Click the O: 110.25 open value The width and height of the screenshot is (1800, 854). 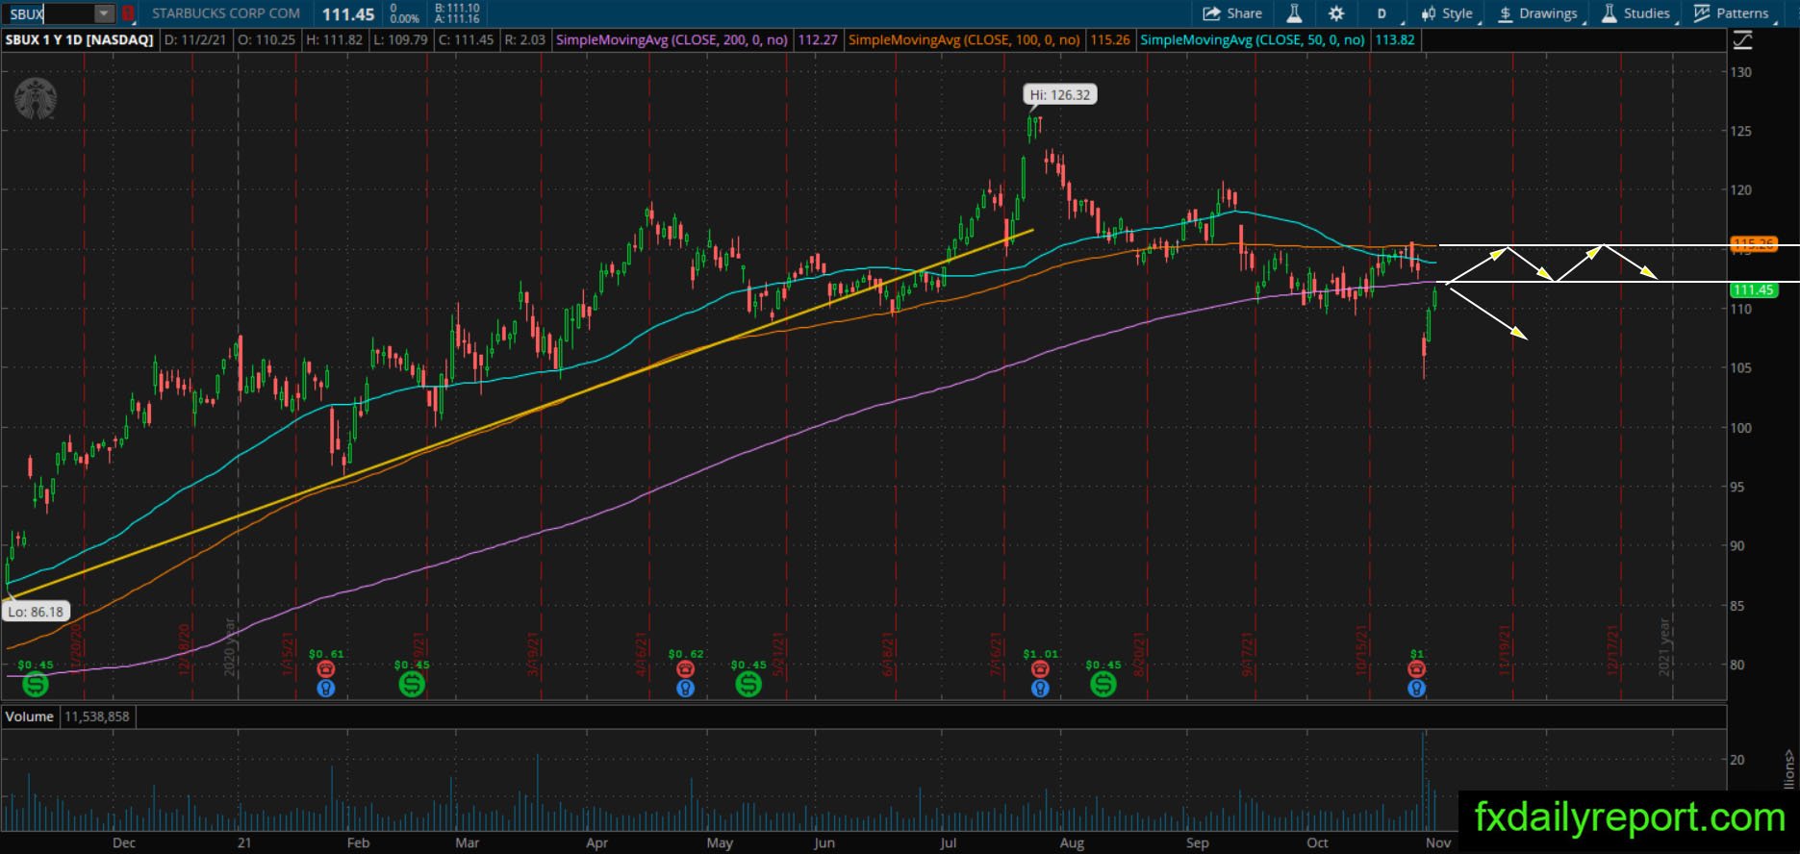[x=267, y=40]
